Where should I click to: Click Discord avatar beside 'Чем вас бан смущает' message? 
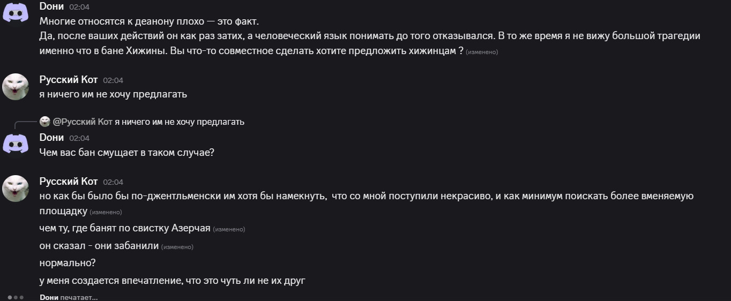pos(16,144)
